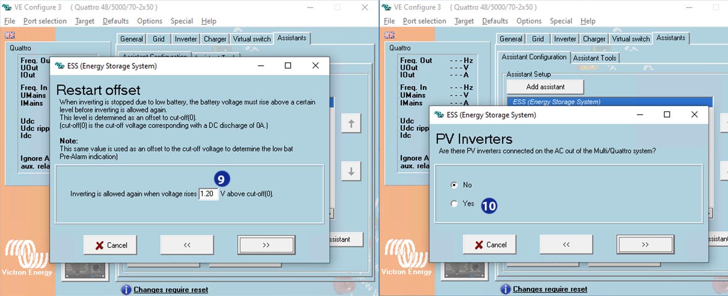Screen dimensions: 728x296
Task: Switch to Grid tab in right window
Action: 538,39
